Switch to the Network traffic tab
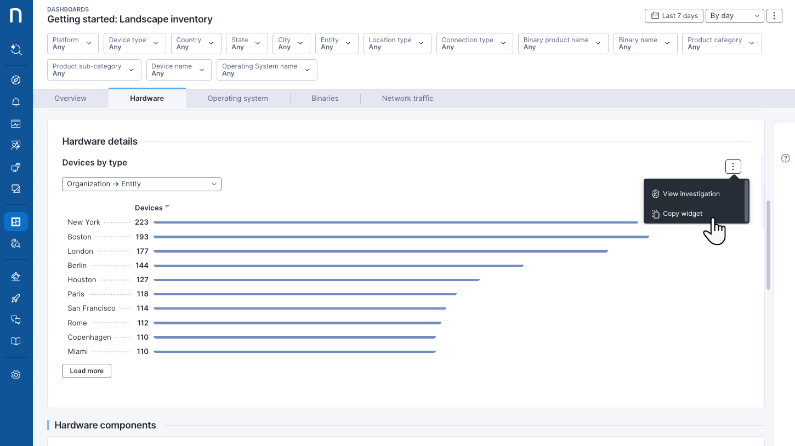This screenshot has width=795, height=446. point(407,99)
